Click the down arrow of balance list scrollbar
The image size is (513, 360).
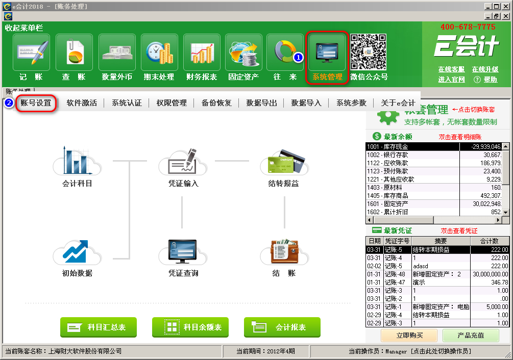click(x=506, y=212)
